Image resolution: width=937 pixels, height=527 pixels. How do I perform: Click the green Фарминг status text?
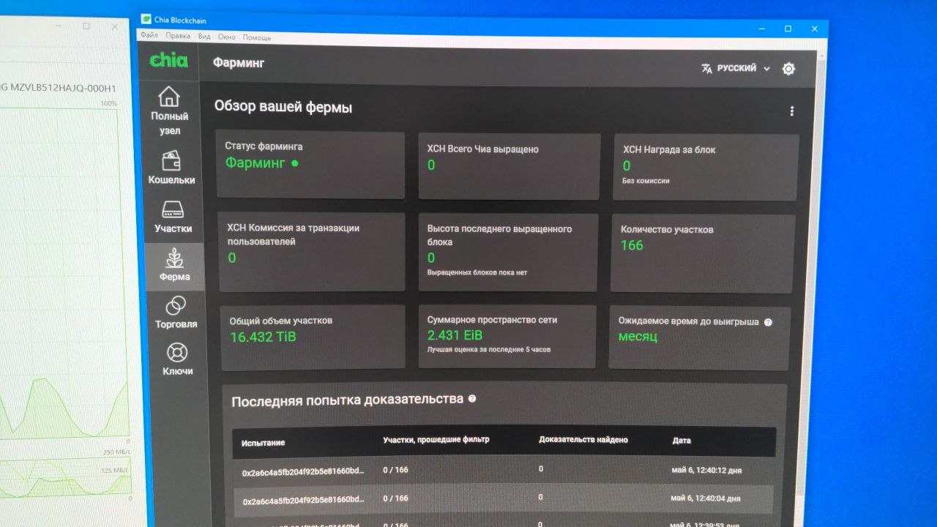pos(255,163)
